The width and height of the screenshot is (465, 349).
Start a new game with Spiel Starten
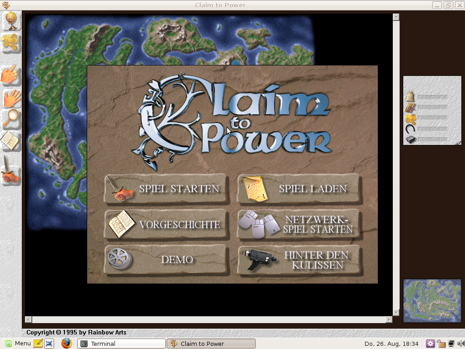pyautogui.click(x=165, y=189)
